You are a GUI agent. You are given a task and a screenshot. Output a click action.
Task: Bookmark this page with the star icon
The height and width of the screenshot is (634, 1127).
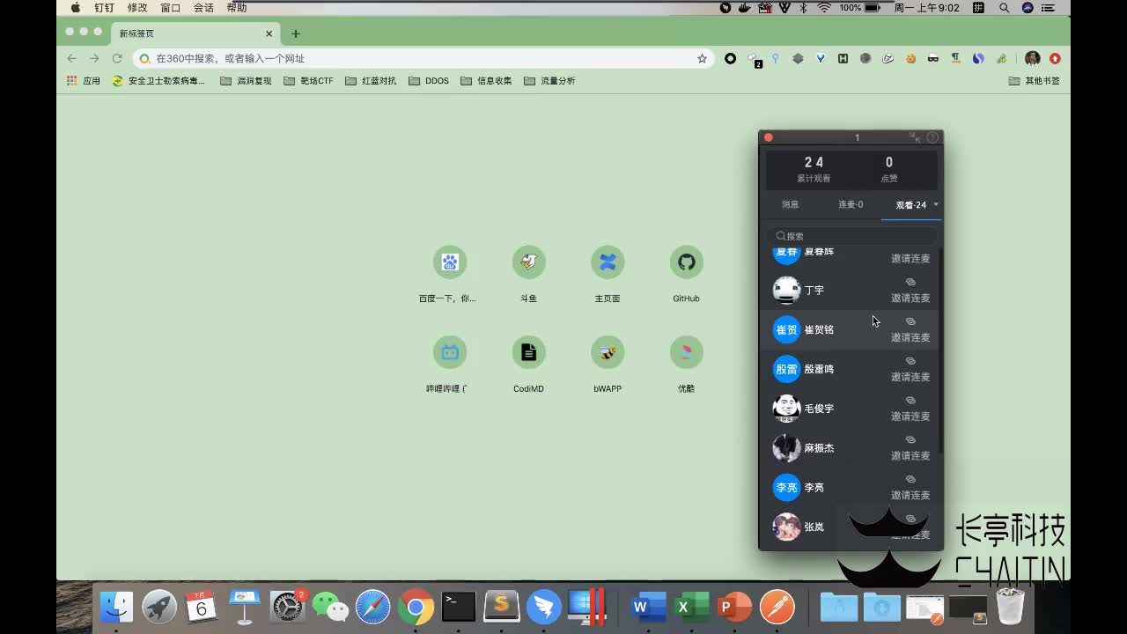pyautogui.click(x=702, y=58)
